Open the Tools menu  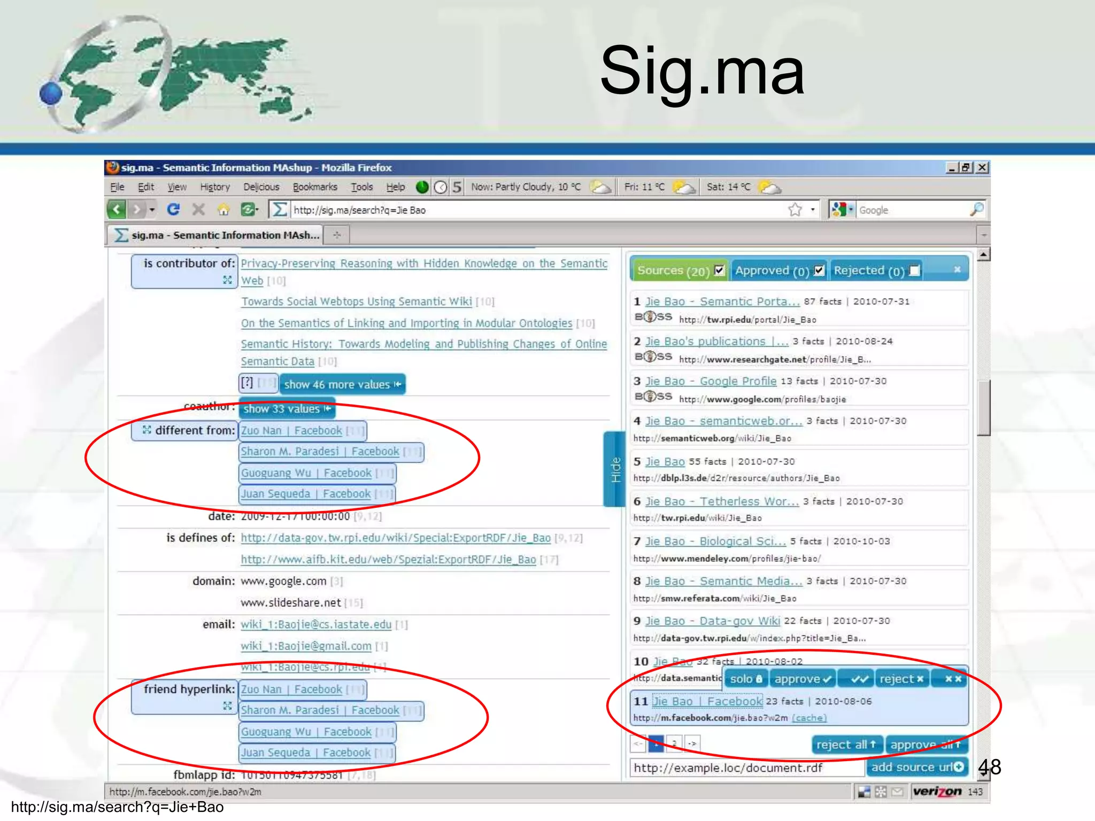[x=362, y=187]
